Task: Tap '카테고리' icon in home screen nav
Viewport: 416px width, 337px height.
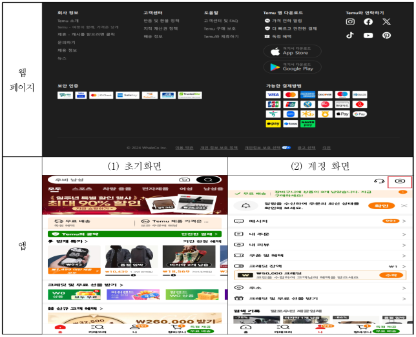Action: coord(98,329)
